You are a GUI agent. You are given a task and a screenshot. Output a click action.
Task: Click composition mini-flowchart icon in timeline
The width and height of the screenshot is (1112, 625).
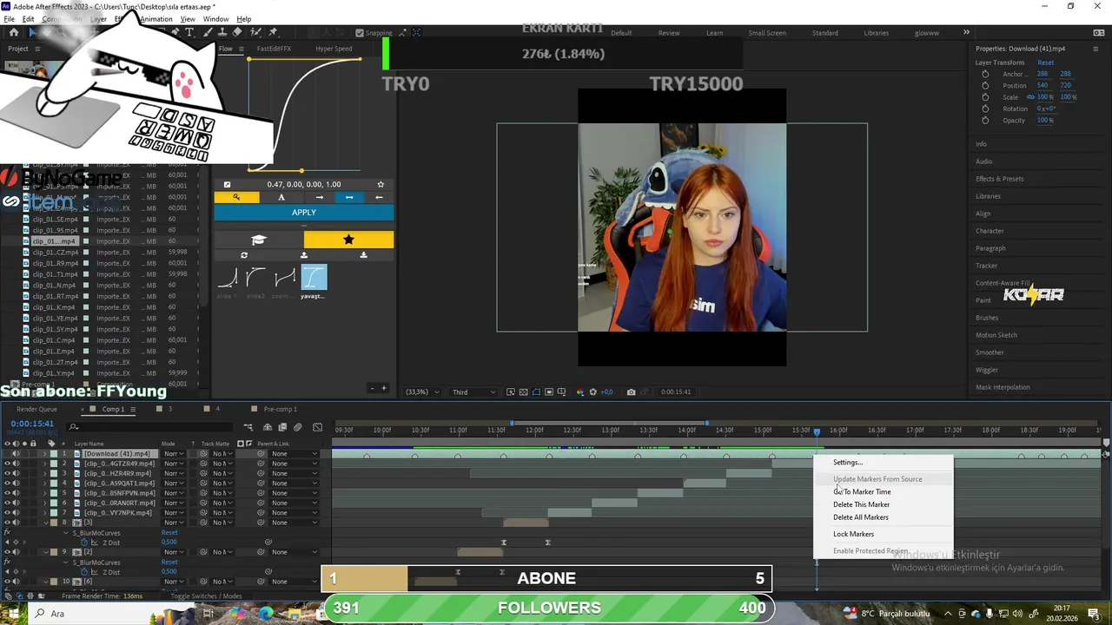pos(248,427)
